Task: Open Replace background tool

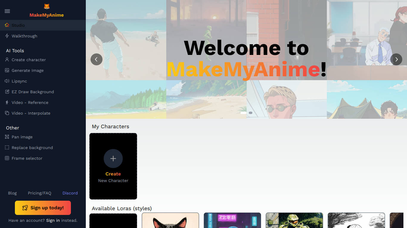Action: pos(43,148)
